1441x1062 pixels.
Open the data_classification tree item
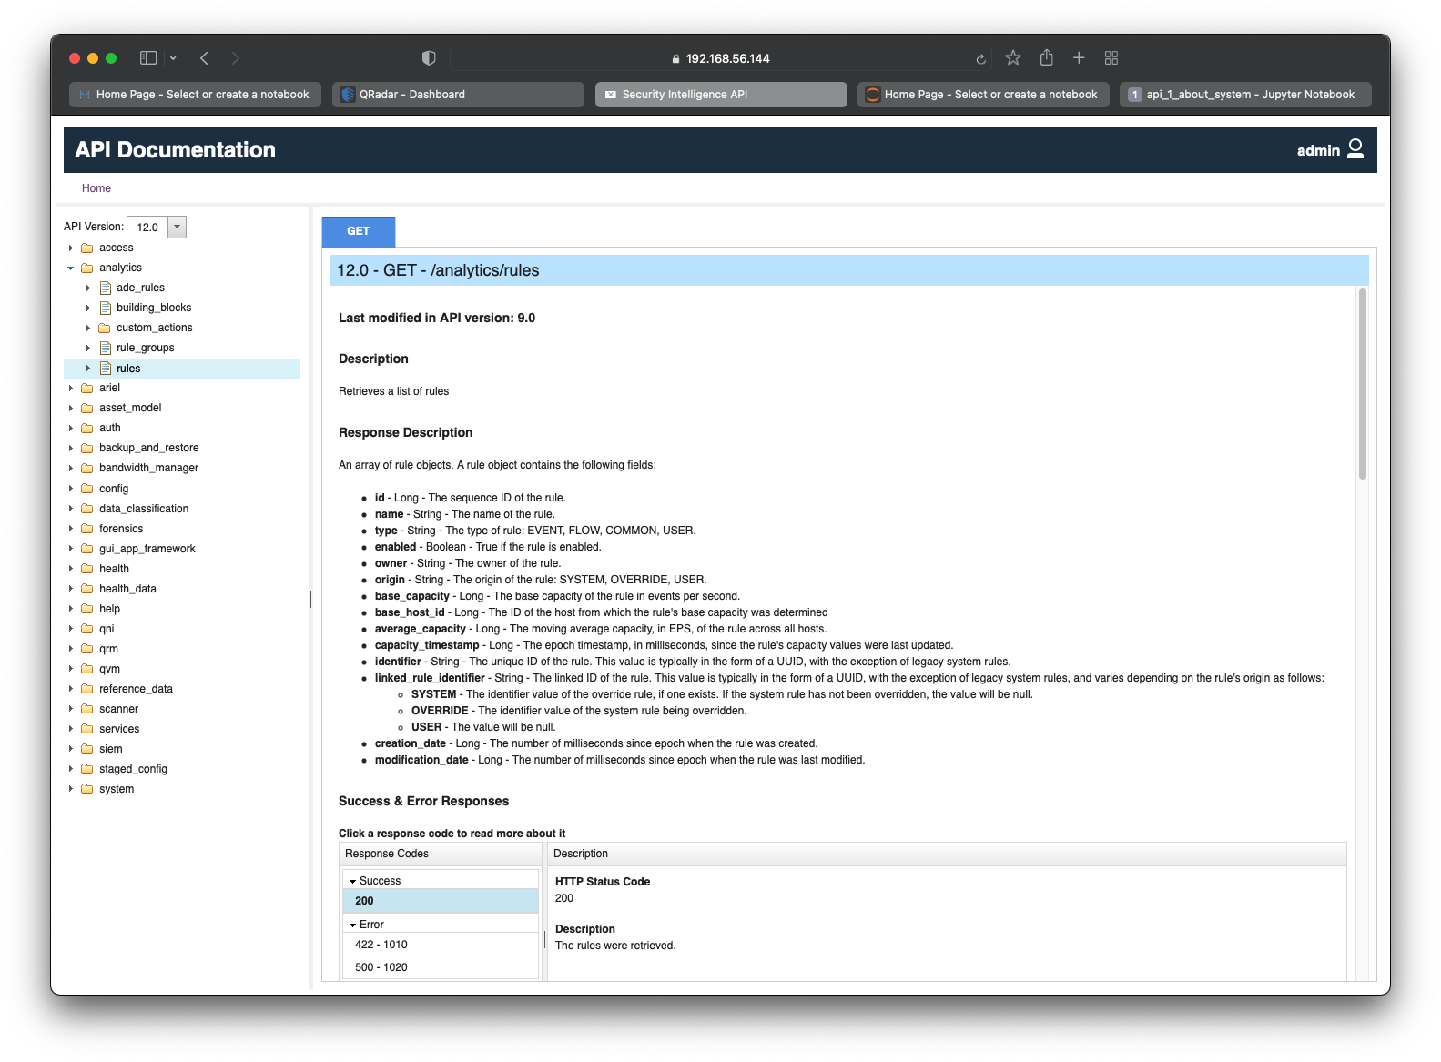coord(144,509)
